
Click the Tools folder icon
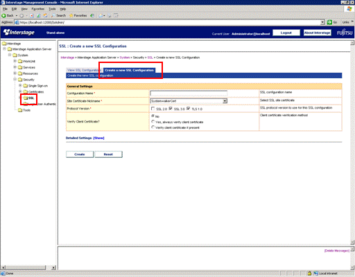click(x=20, y=110)
